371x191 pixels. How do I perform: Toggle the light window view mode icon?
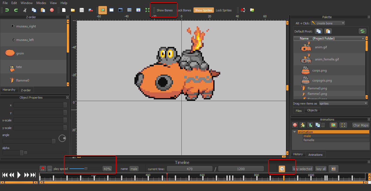[111, 10]
